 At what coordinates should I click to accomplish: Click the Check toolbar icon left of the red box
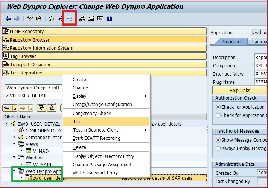click(59, 18)
